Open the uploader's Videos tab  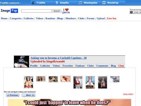[56, 66]
